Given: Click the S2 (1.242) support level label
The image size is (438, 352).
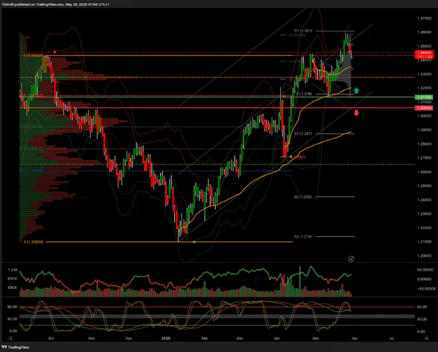Looking at the screenshot, I should coord(303,196).
